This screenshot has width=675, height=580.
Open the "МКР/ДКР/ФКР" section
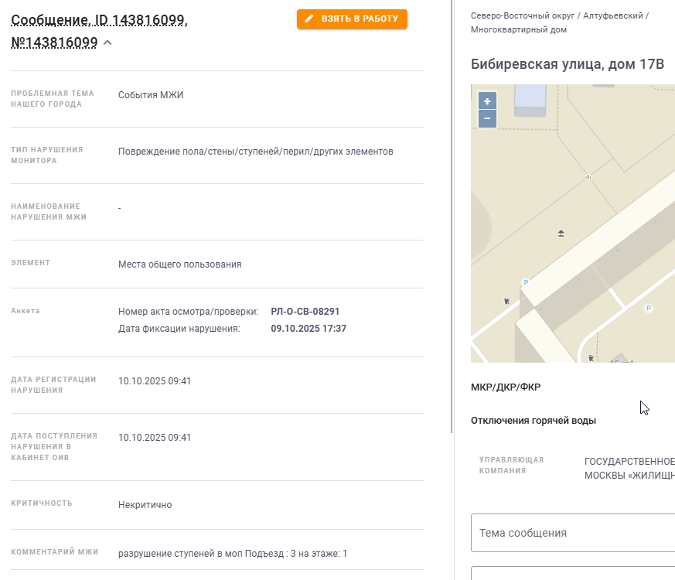[506, 387]
